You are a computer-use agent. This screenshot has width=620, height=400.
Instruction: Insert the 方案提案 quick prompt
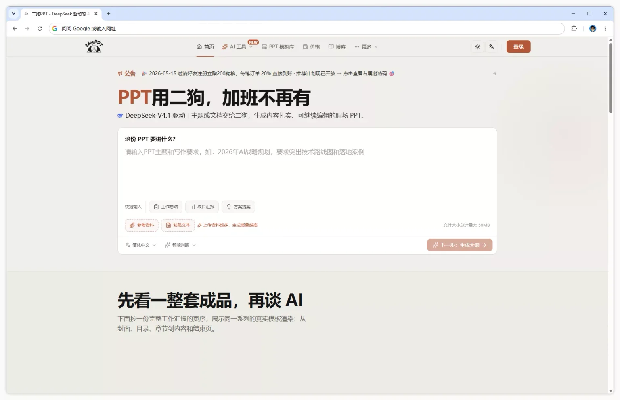238,207
